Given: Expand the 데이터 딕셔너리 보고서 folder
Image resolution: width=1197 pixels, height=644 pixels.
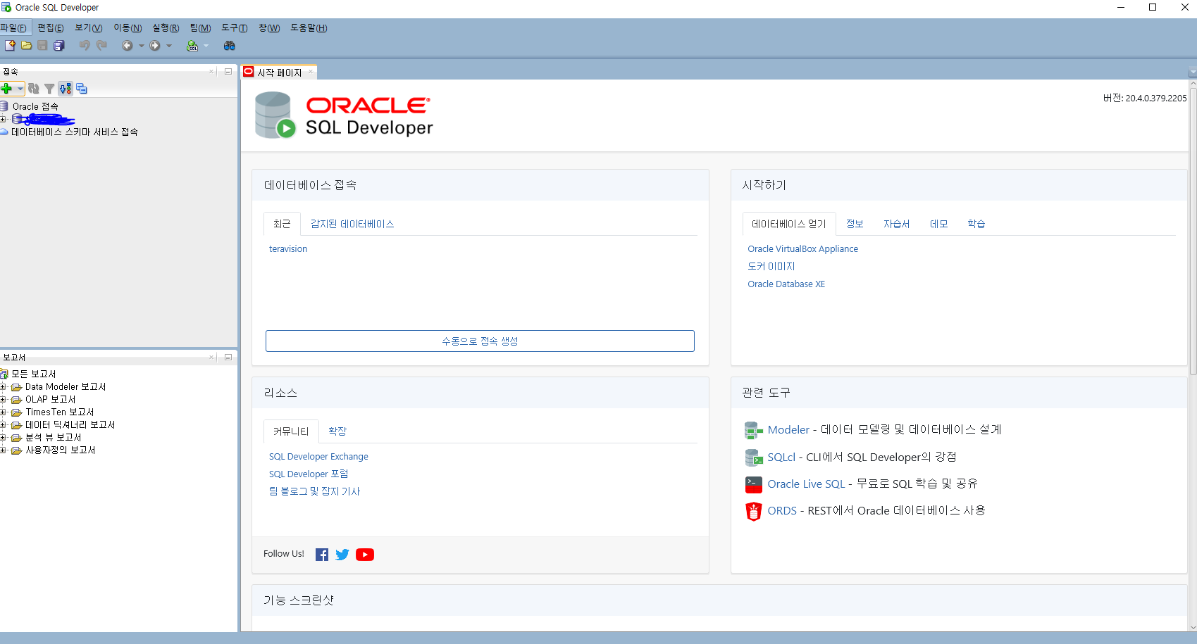Looking at the screenshot, I should coord(3,425).
